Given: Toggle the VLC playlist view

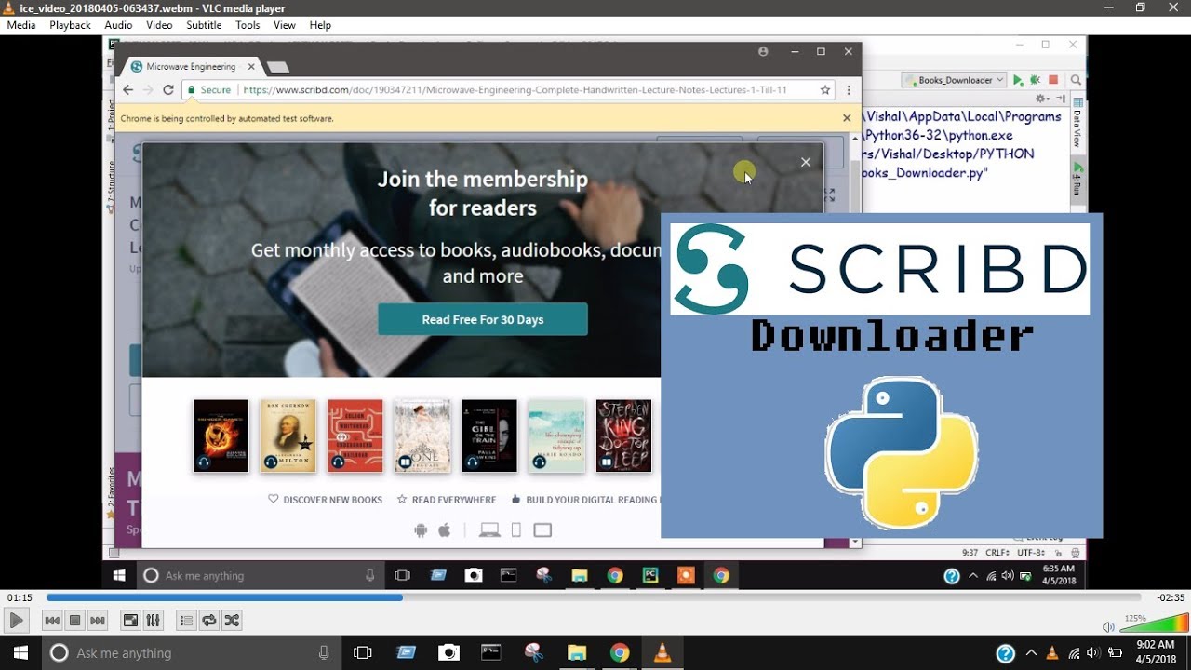Looking at the screenshot, I should point(186,621).
